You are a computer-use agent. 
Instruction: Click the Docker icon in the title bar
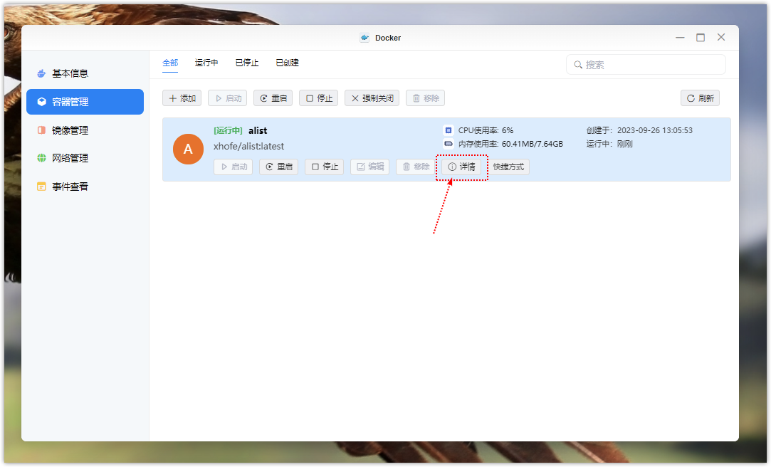(364, 38)
